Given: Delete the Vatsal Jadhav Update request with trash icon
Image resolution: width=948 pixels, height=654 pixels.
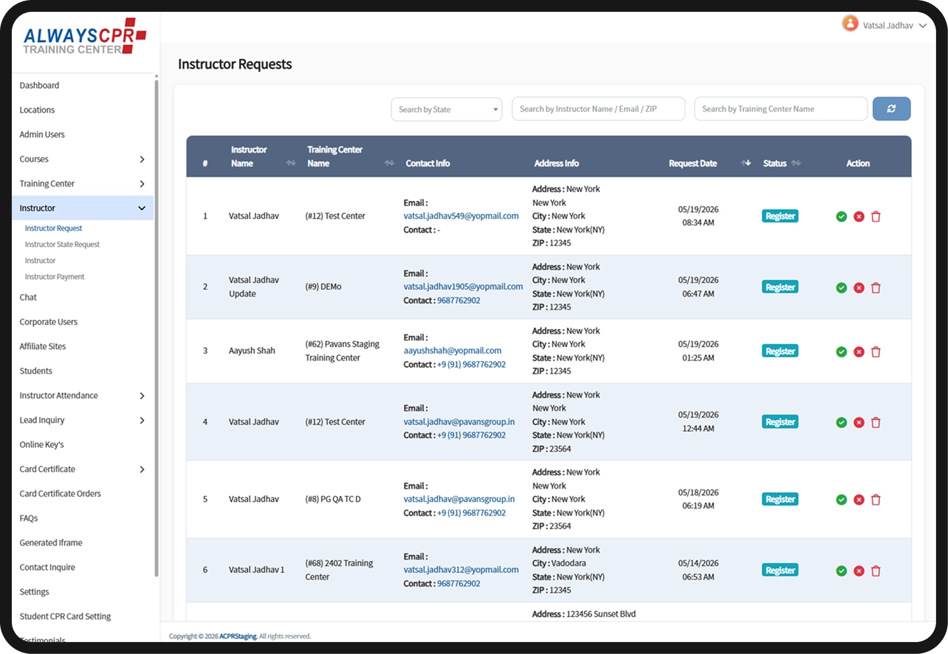Looking at the screenshot, I should click(876, 288).
